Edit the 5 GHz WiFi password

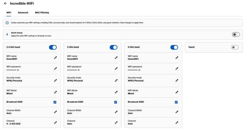[x=116, y=68]
